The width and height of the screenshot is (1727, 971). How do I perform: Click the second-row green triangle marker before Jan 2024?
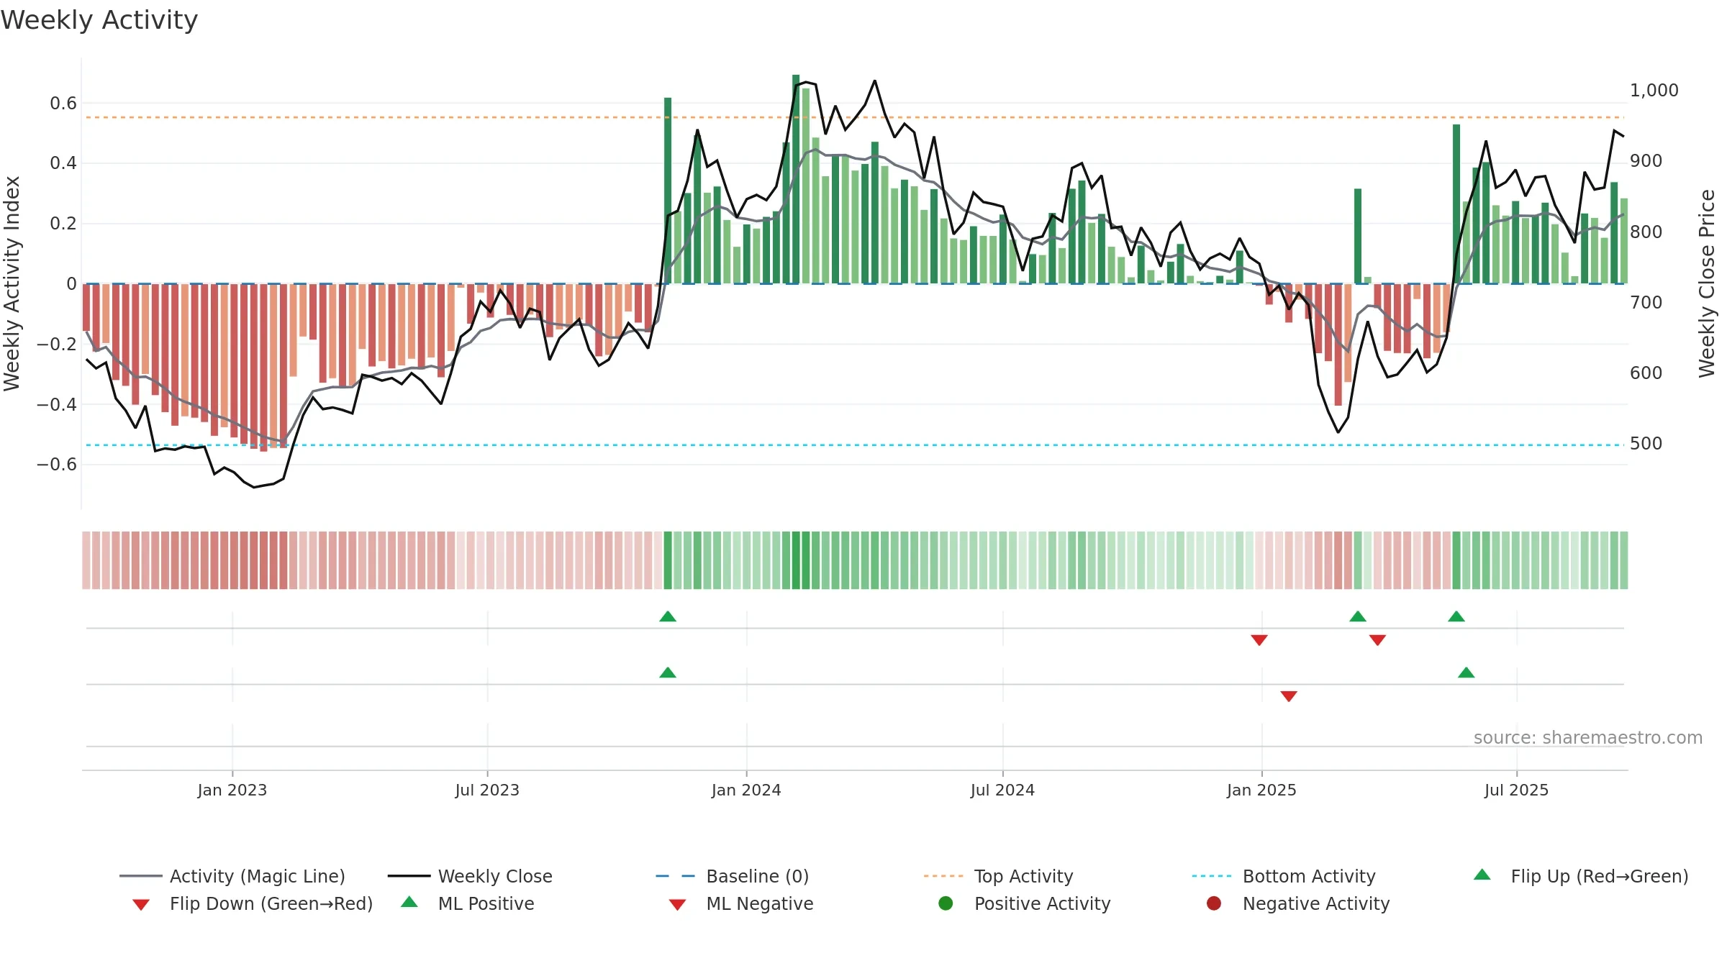(668, 673)
